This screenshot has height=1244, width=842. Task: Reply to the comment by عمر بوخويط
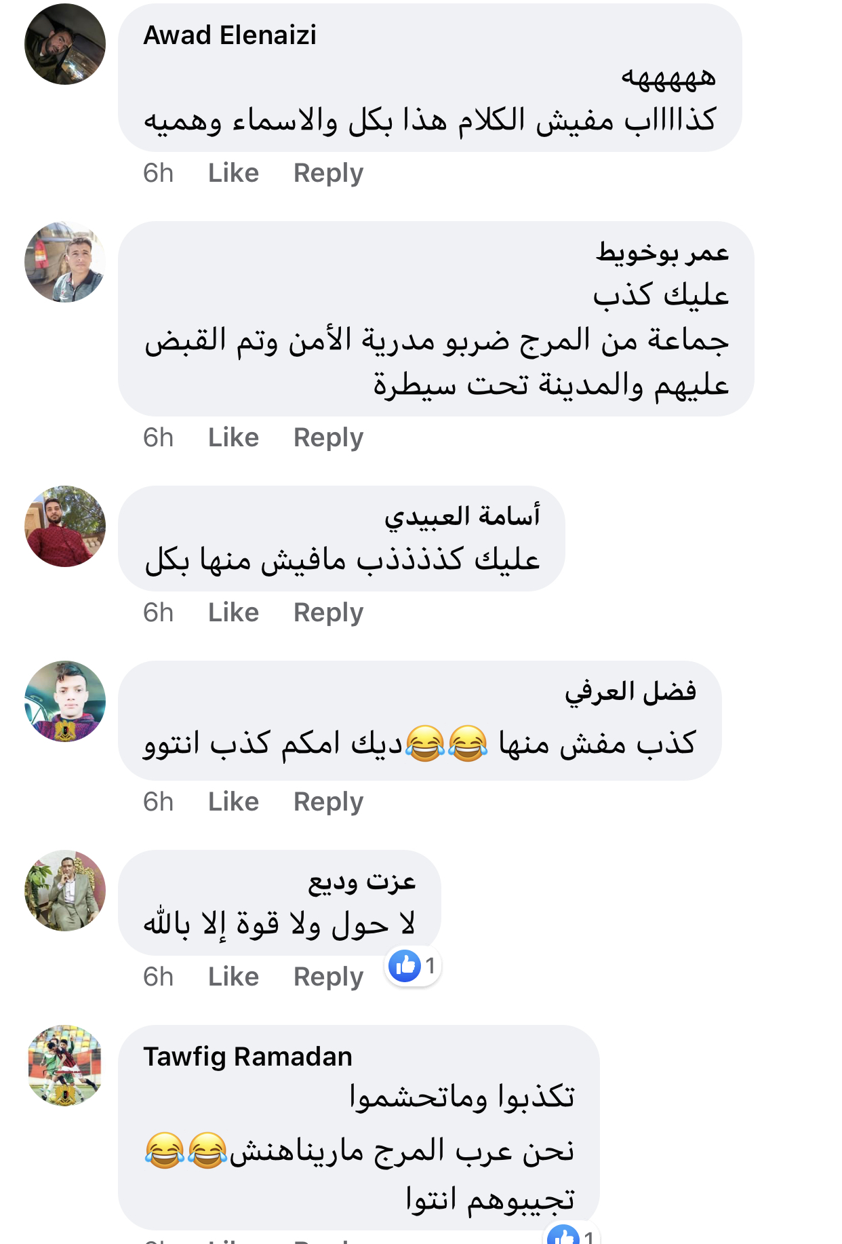point(328,438)
